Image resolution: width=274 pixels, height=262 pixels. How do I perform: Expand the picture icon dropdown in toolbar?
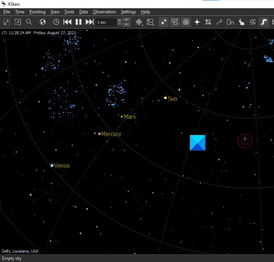click(150, 22)
